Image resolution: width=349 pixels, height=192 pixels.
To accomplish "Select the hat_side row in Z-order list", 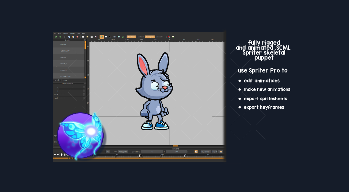I will pyautogui.click(x=69, y=44).
